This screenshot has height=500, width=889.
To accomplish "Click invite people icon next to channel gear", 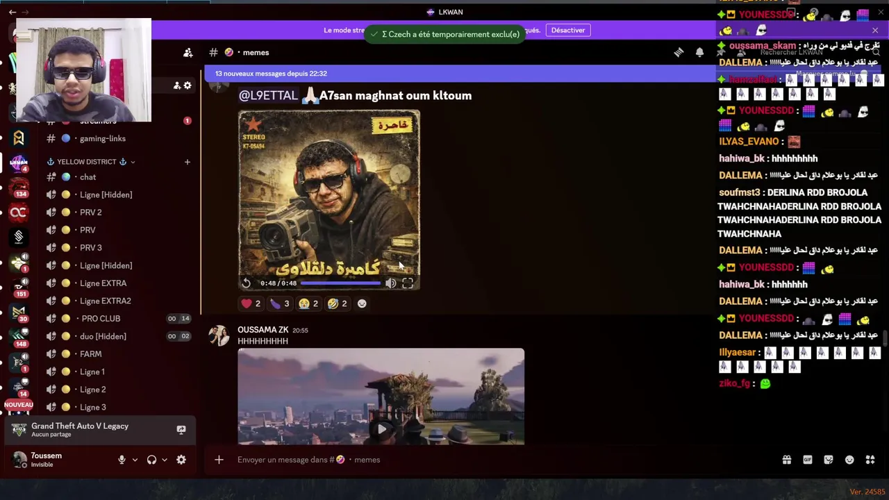I will (177, 85).
